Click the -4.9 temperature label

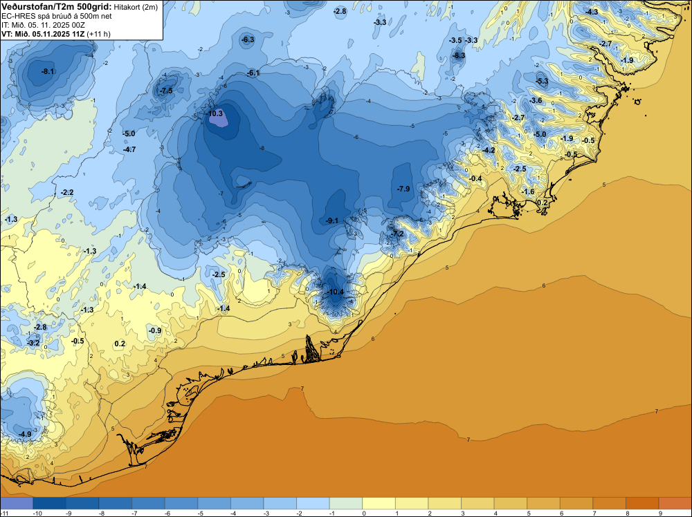point(25,434)
